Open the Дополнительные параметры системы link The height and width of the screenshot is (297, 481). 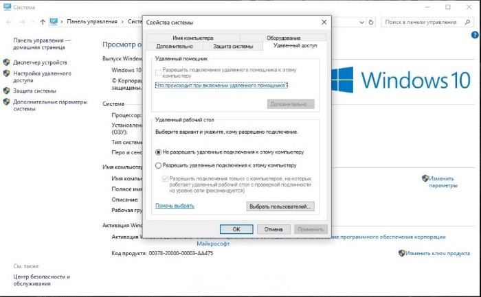[50, 106]
